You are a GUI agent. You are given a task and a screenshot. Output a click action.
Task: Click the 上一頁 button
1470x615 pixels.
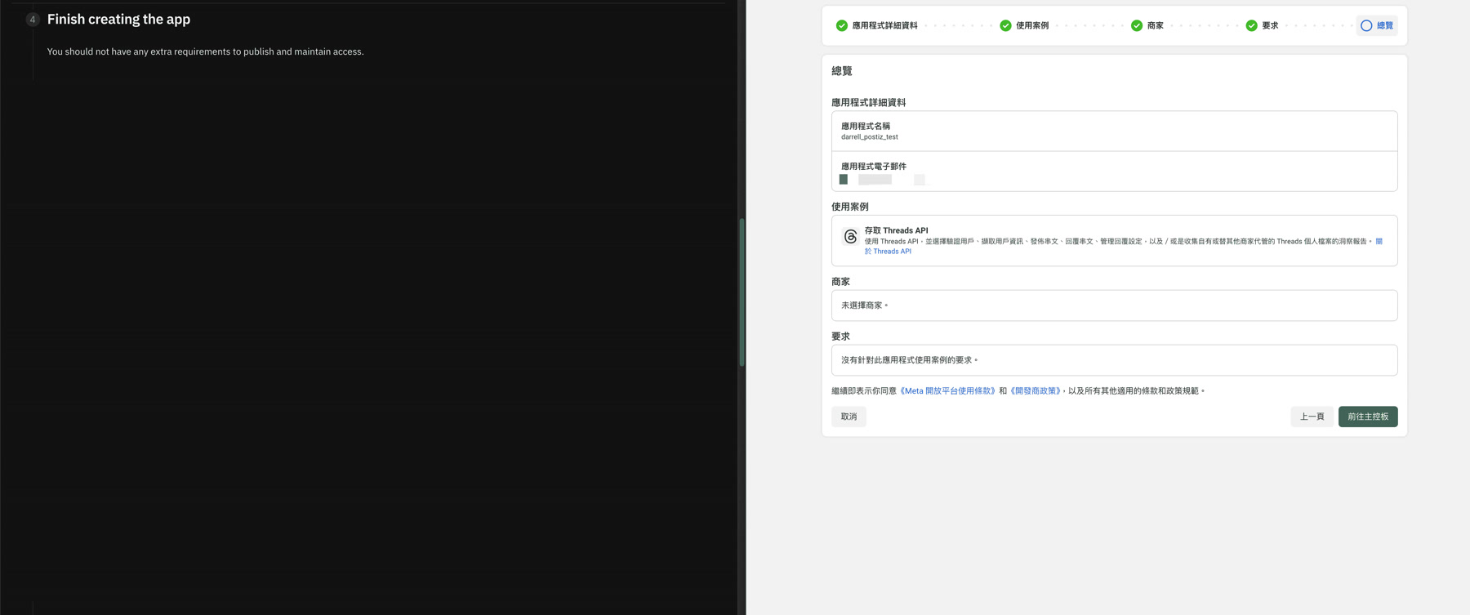(x=1312, y=417)
